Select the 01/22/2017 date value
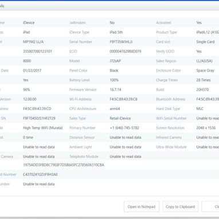Image resolution: width=219 pixels, height=219 pixels. click(x=32, y=71)
